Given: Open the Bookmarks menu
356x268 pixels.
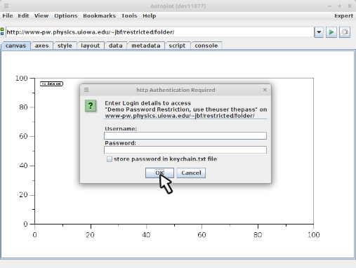Looking at the screenshot, I should pyautogui.click(x=99, y=15).
